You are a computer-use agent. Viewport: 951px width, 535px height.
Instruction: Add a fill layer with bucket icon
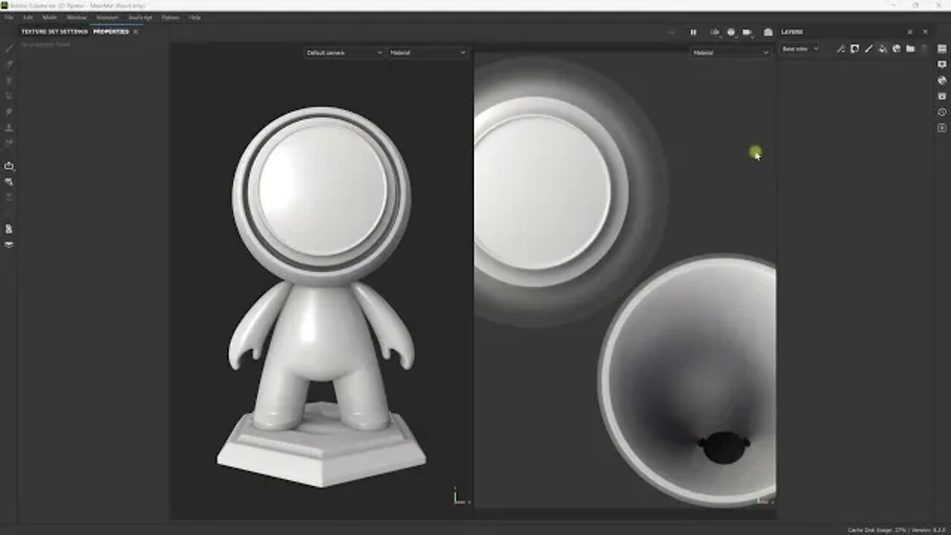(883, 49)
